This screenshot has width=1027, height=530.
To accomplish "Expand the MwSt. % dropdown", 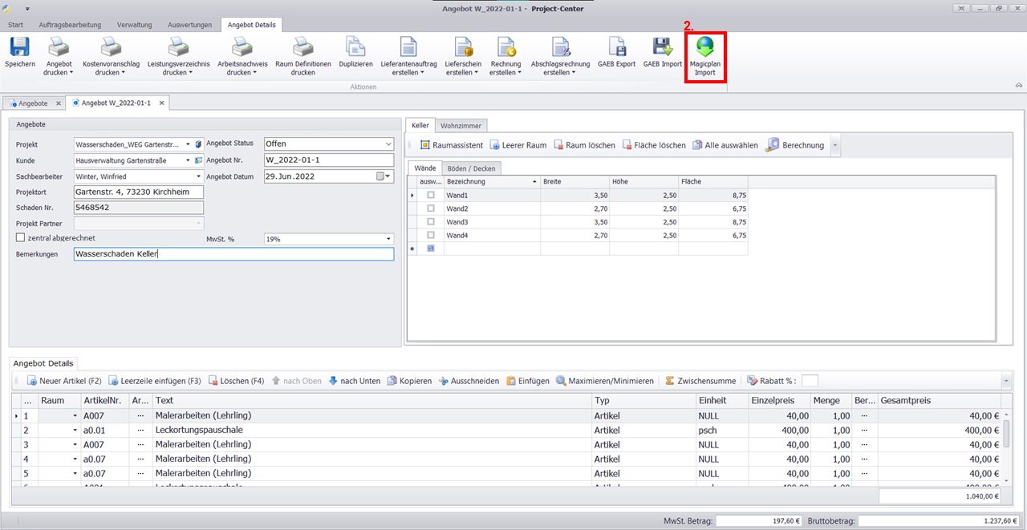I will [388, 239].
